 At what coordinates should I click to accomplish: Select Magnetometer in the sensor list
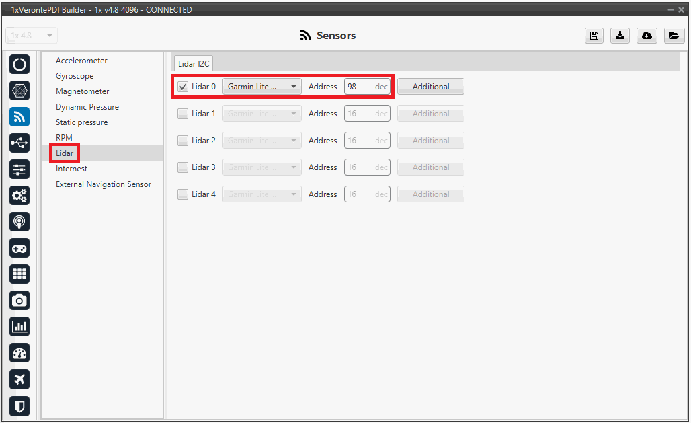82,91
